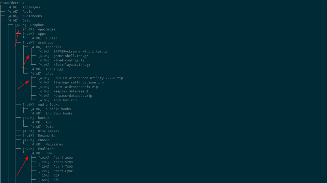This screenshot has width=327, height=183.
Task: Select the Disk Images directory
Action: pos(49,131)
